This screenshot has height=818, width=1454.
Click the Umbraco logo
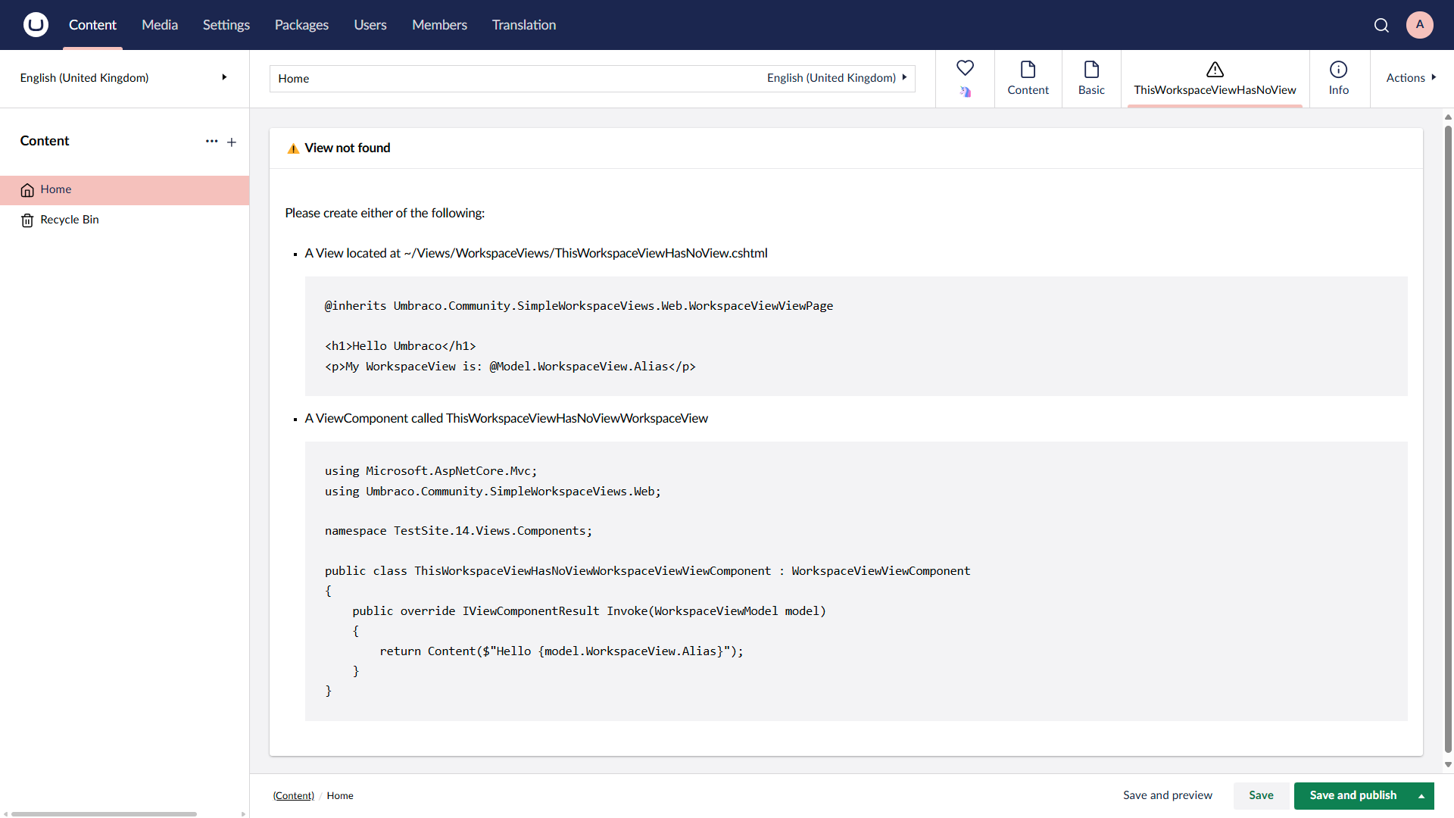coord(35,24)
